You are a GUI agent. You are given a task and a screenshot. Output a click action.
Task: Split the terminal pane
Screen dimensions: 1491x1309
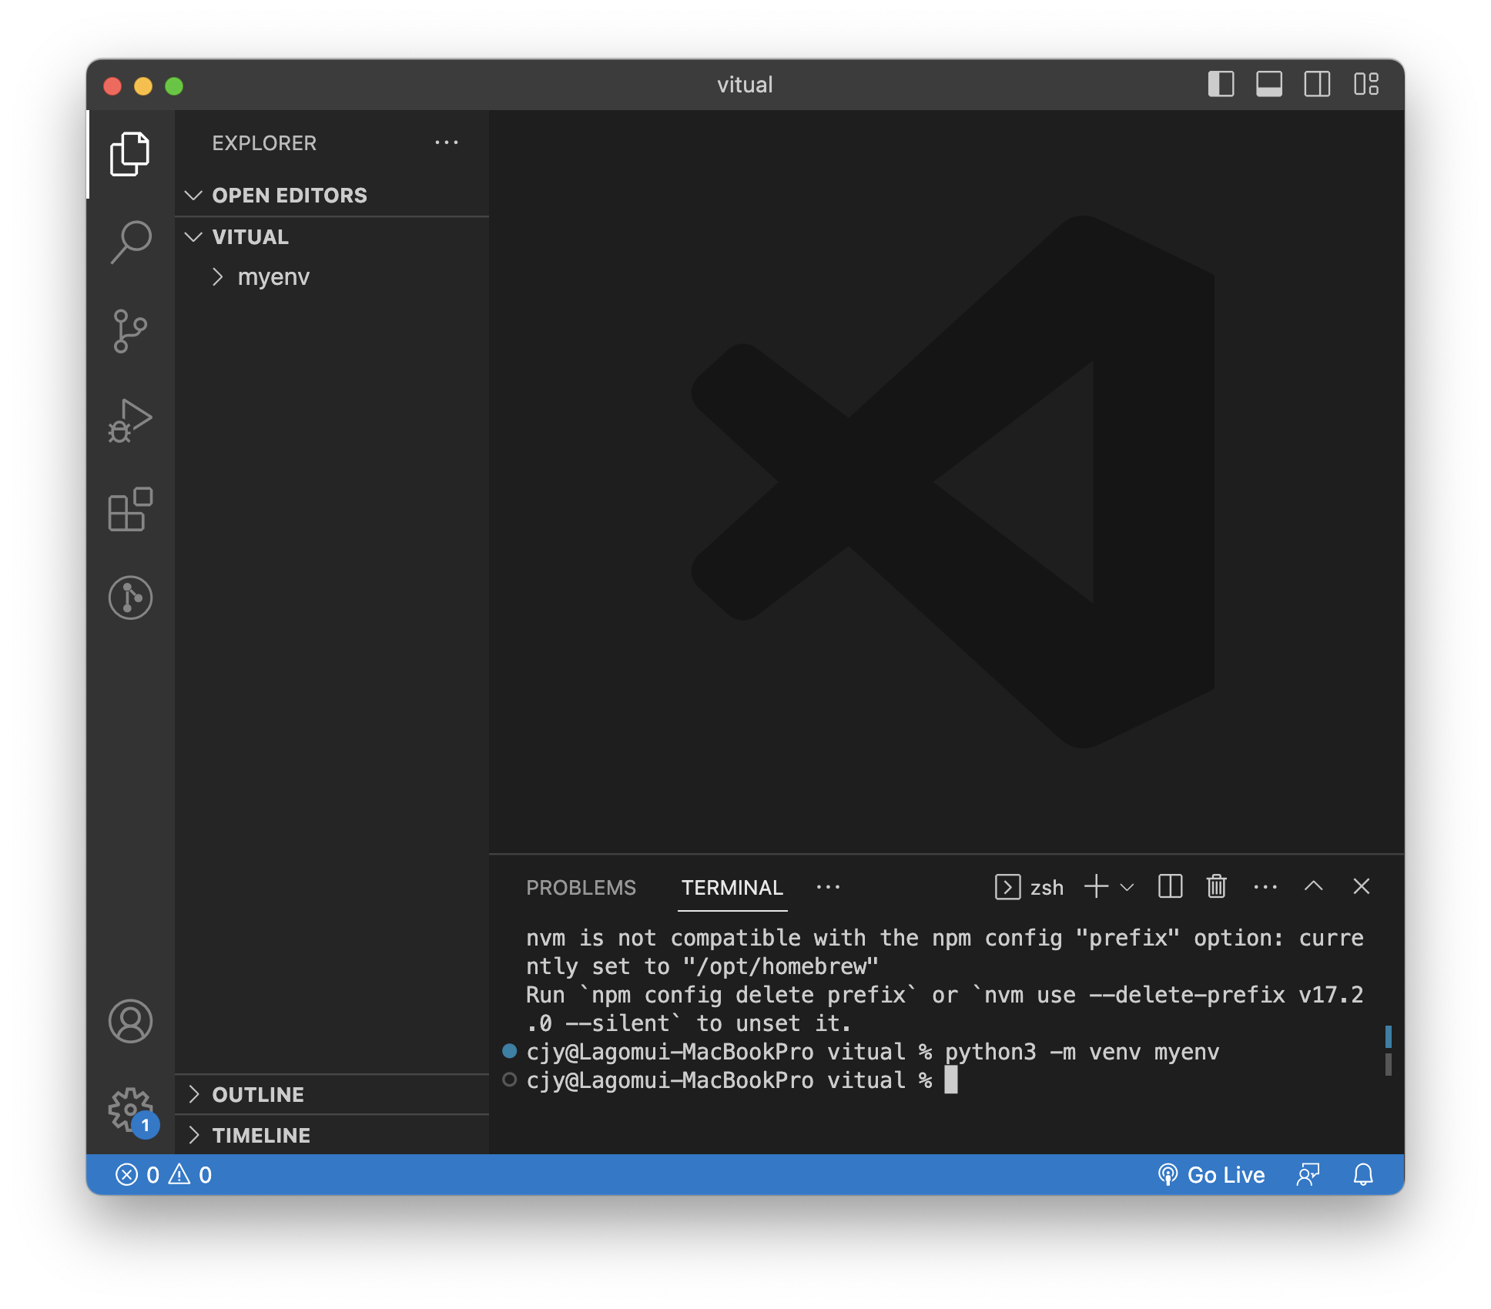[x=1170, y=887]
